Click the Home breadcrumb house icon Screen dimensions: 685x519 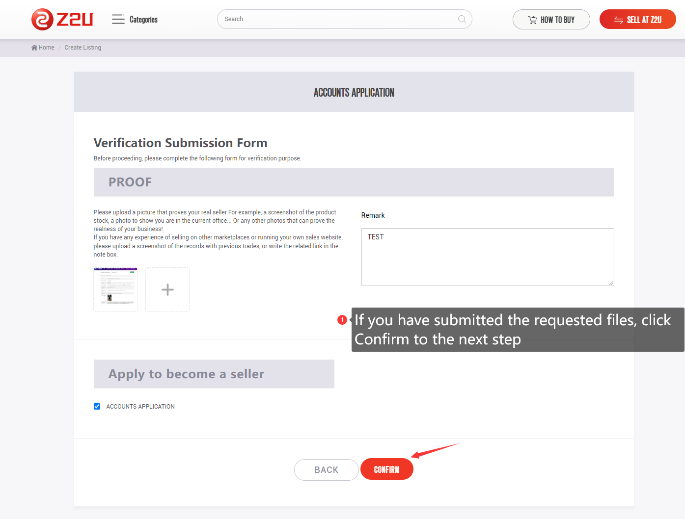pos(34,48)
